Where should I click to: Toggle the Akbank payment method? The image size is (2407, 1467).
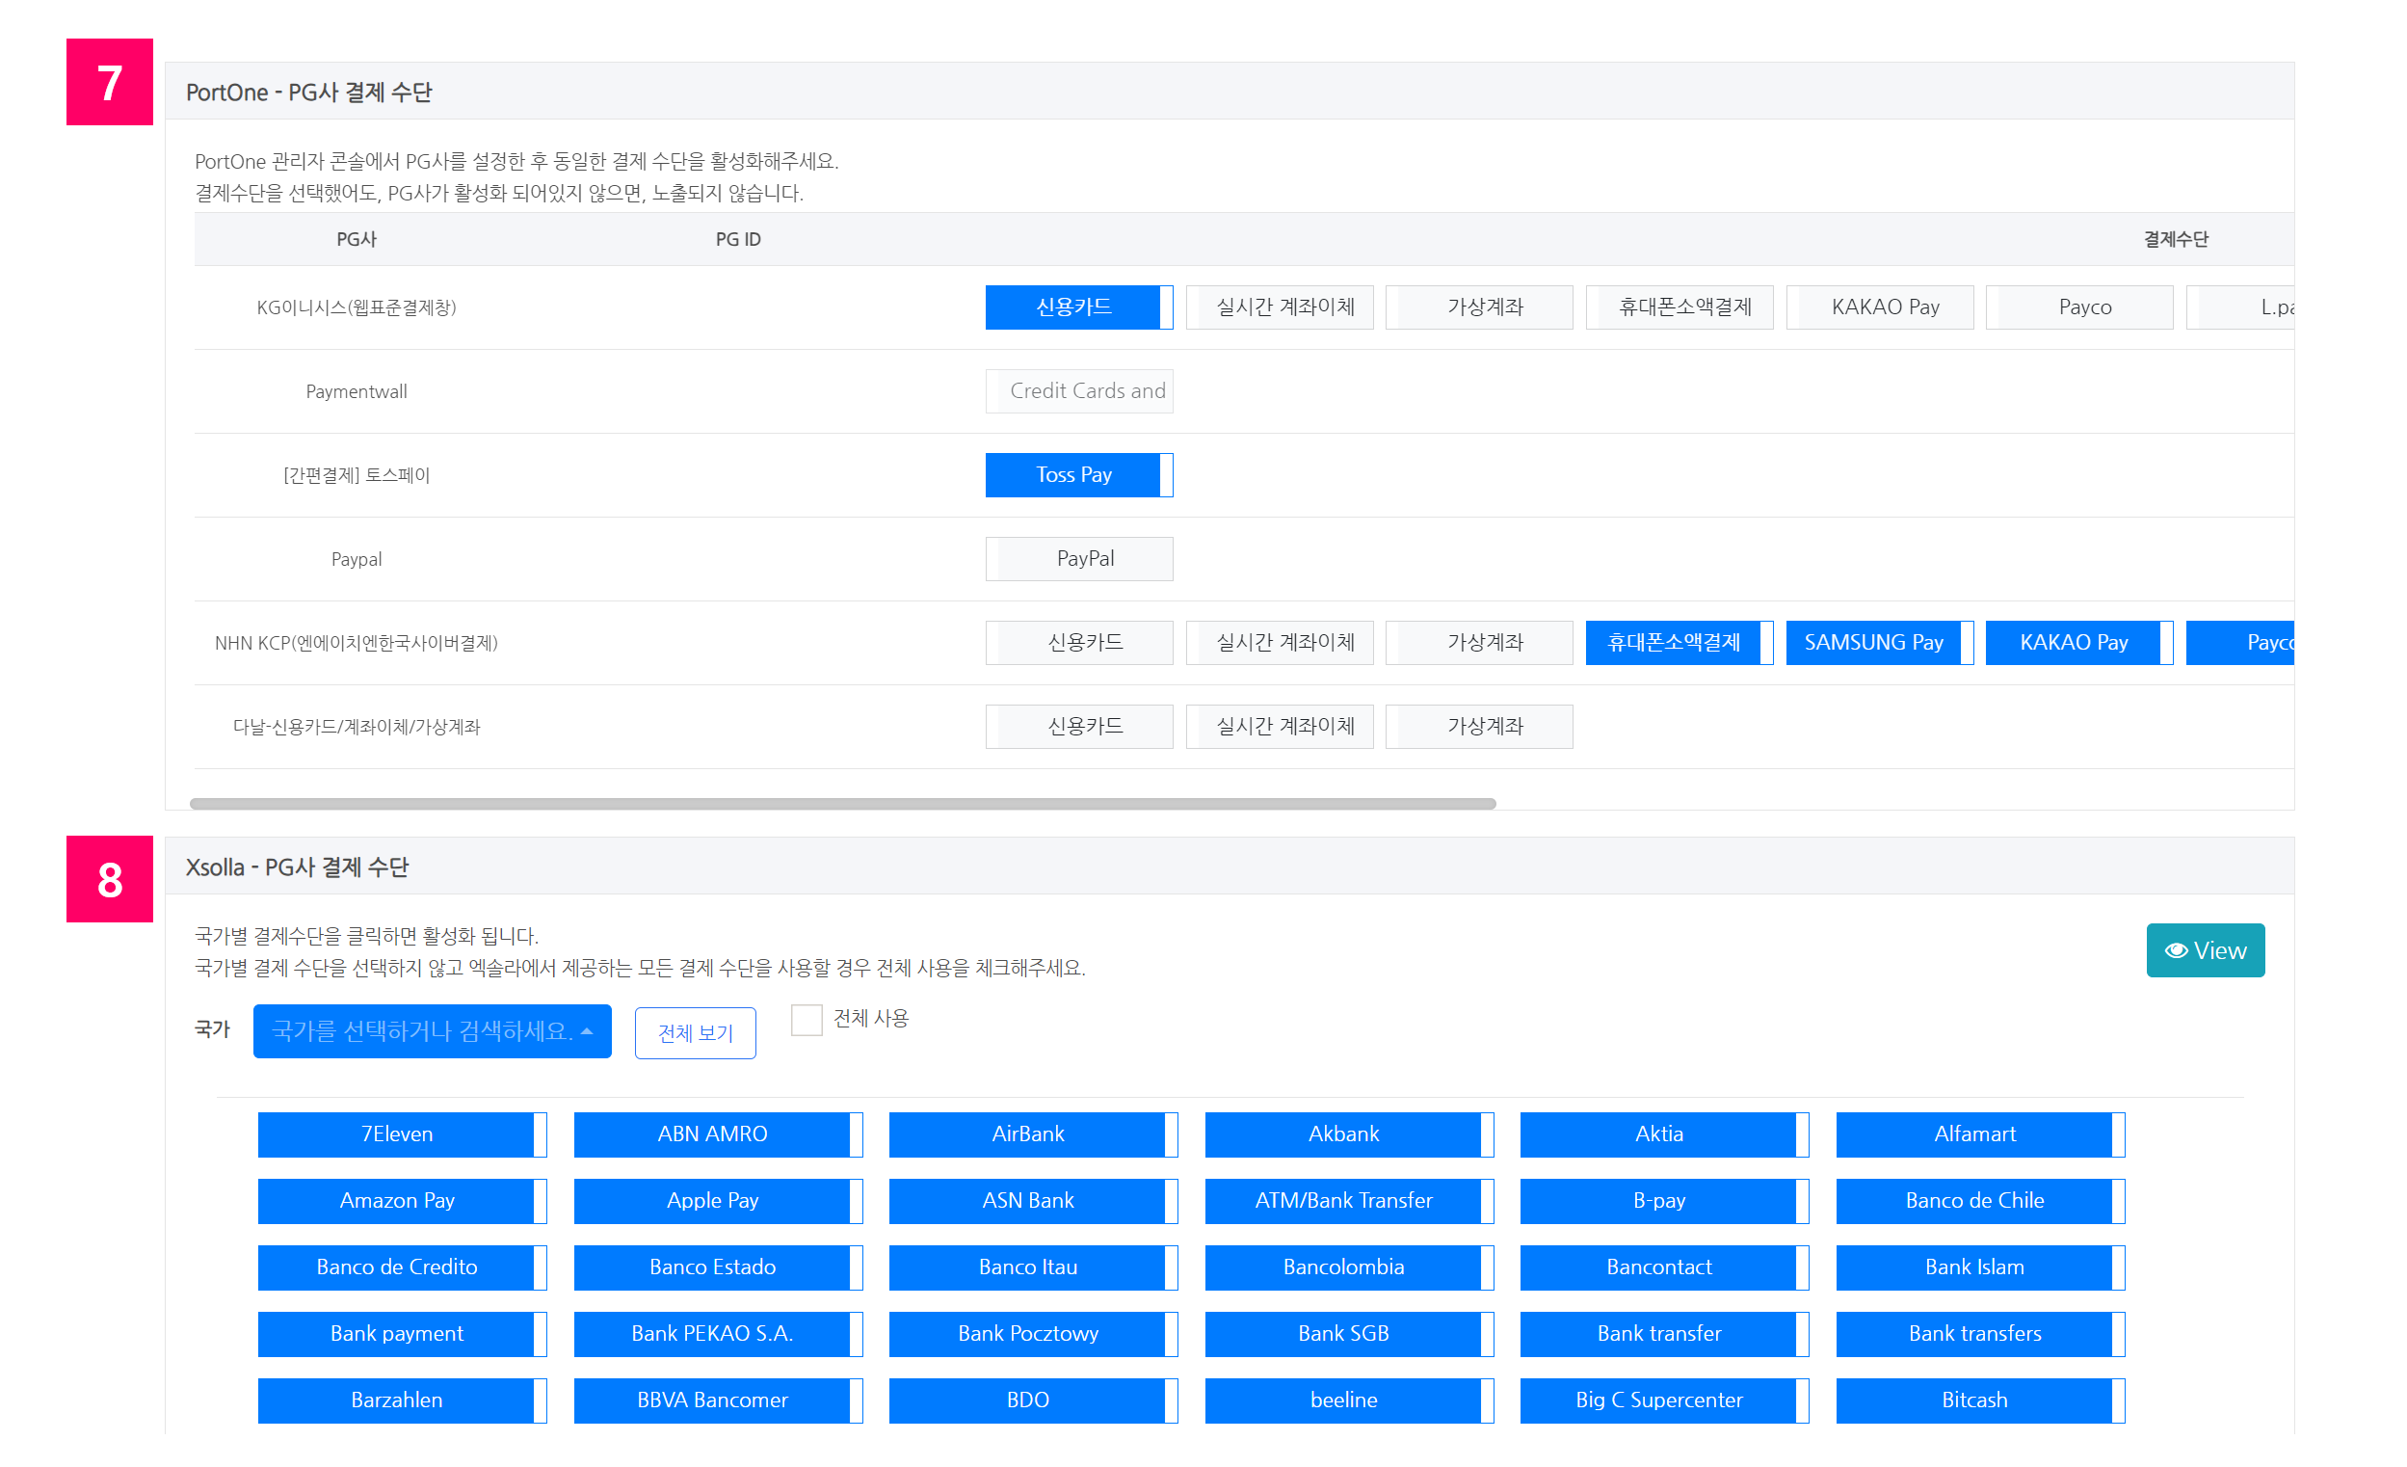click(1349, 1134)
